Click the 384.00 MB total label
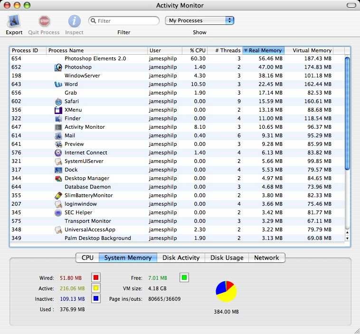 coord(226,312)
